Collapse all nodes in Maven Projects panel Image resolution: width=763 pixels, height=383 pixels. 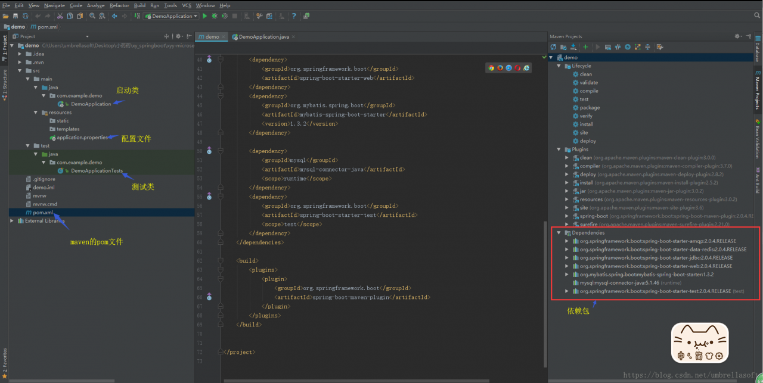(647, 46)
